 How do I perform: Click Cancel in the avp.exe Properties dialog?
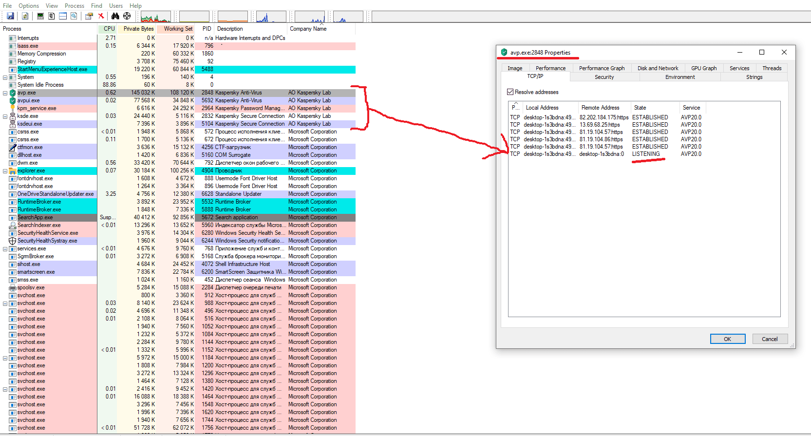pos(770,339)
